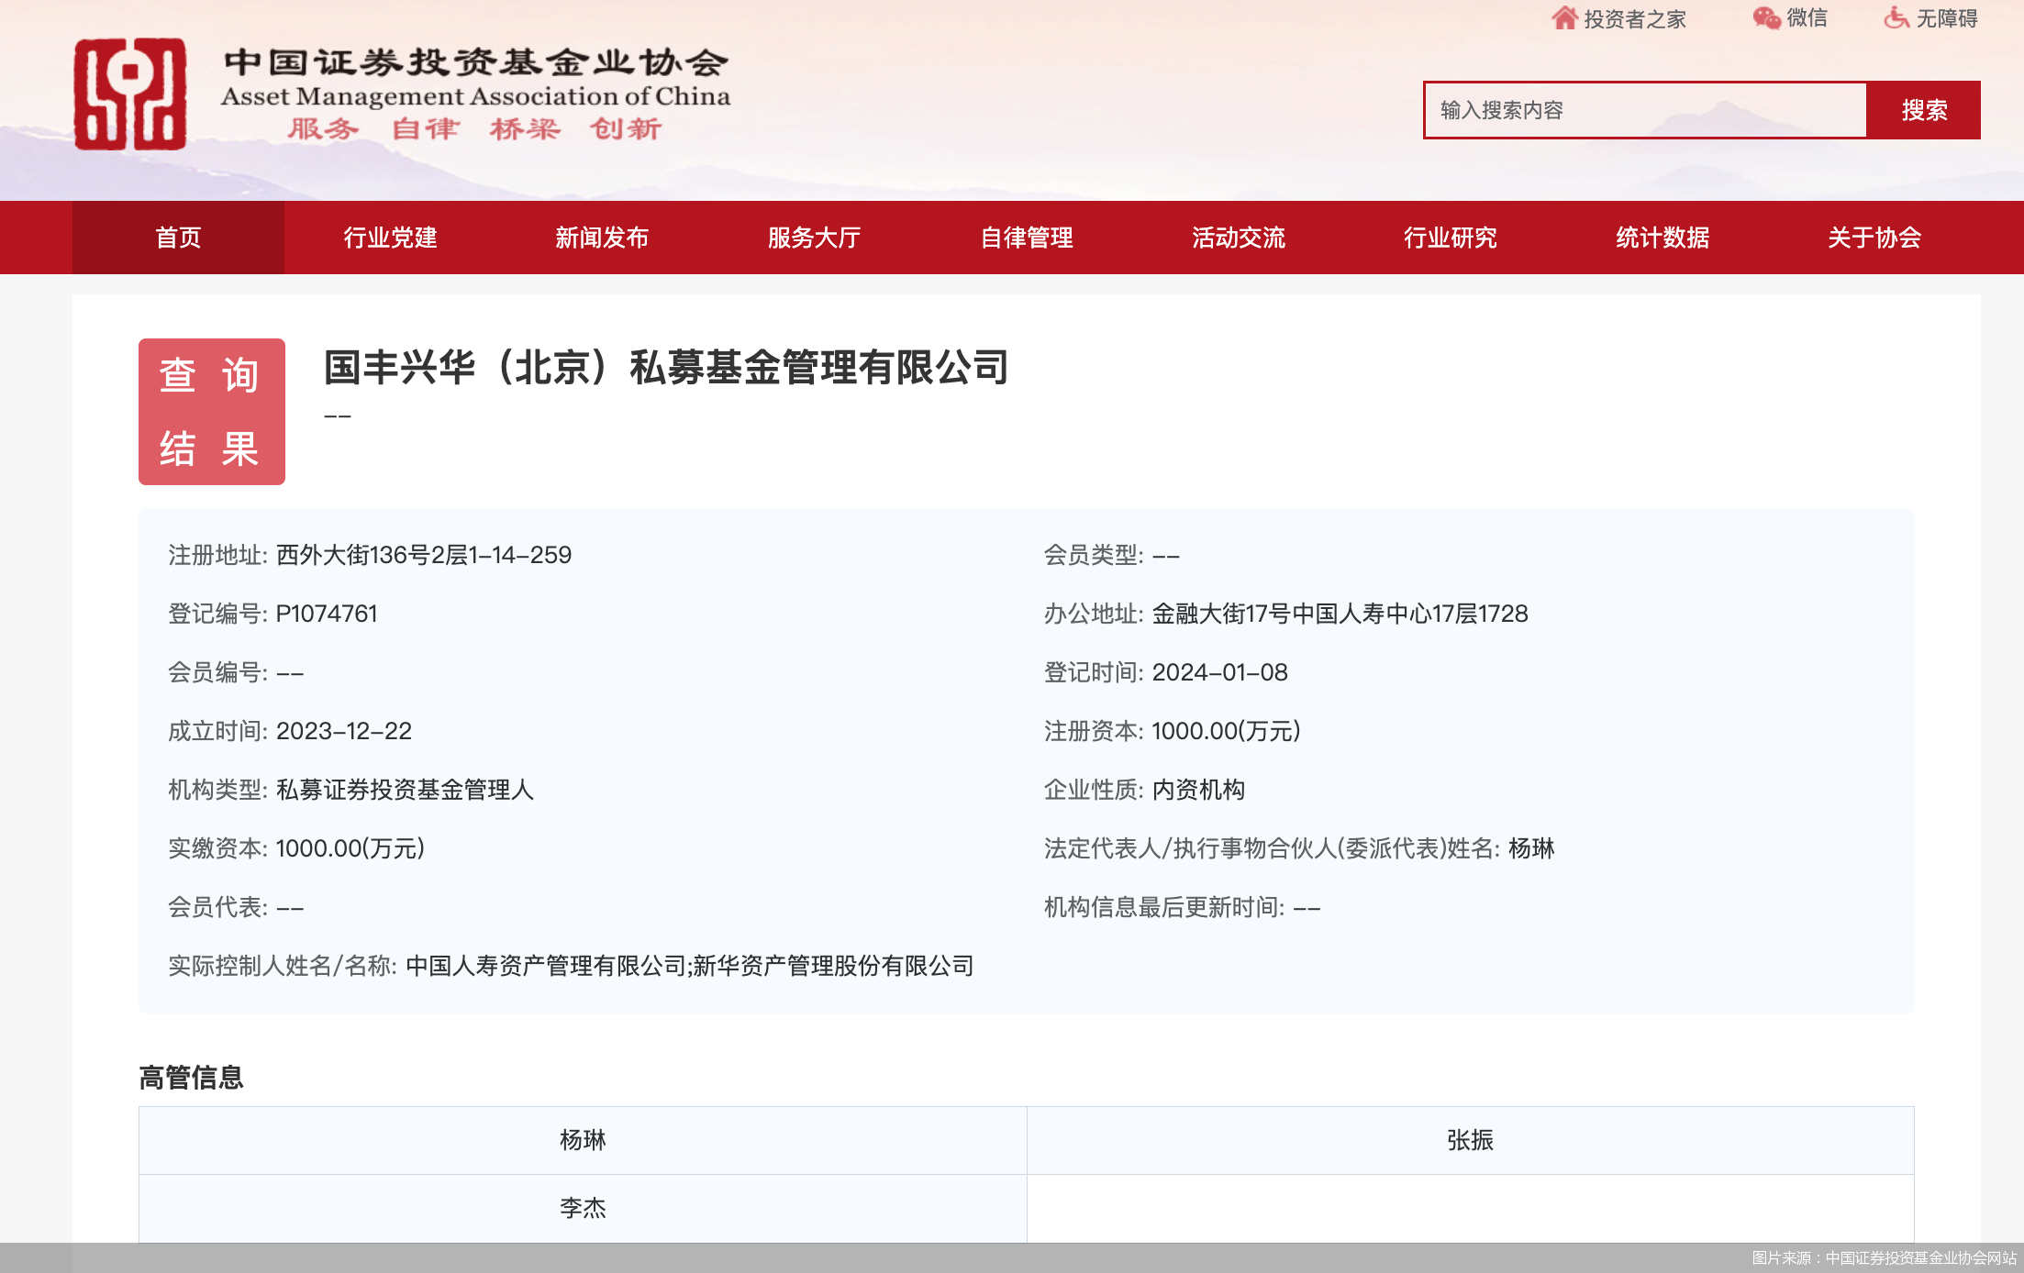Click the investor home house icon
Image resolution: width=2024 pixels, height=1273 pixels.
click(x=1564, y=18)
